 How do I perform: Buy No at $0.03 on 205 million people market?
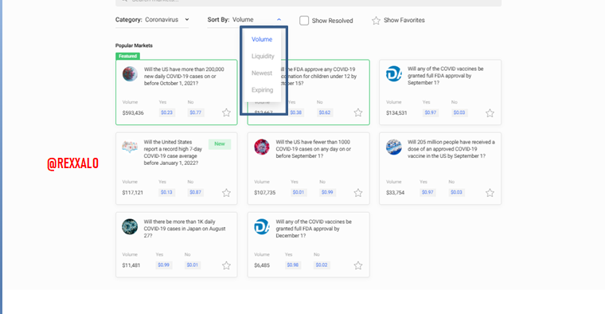pos(456,192)
